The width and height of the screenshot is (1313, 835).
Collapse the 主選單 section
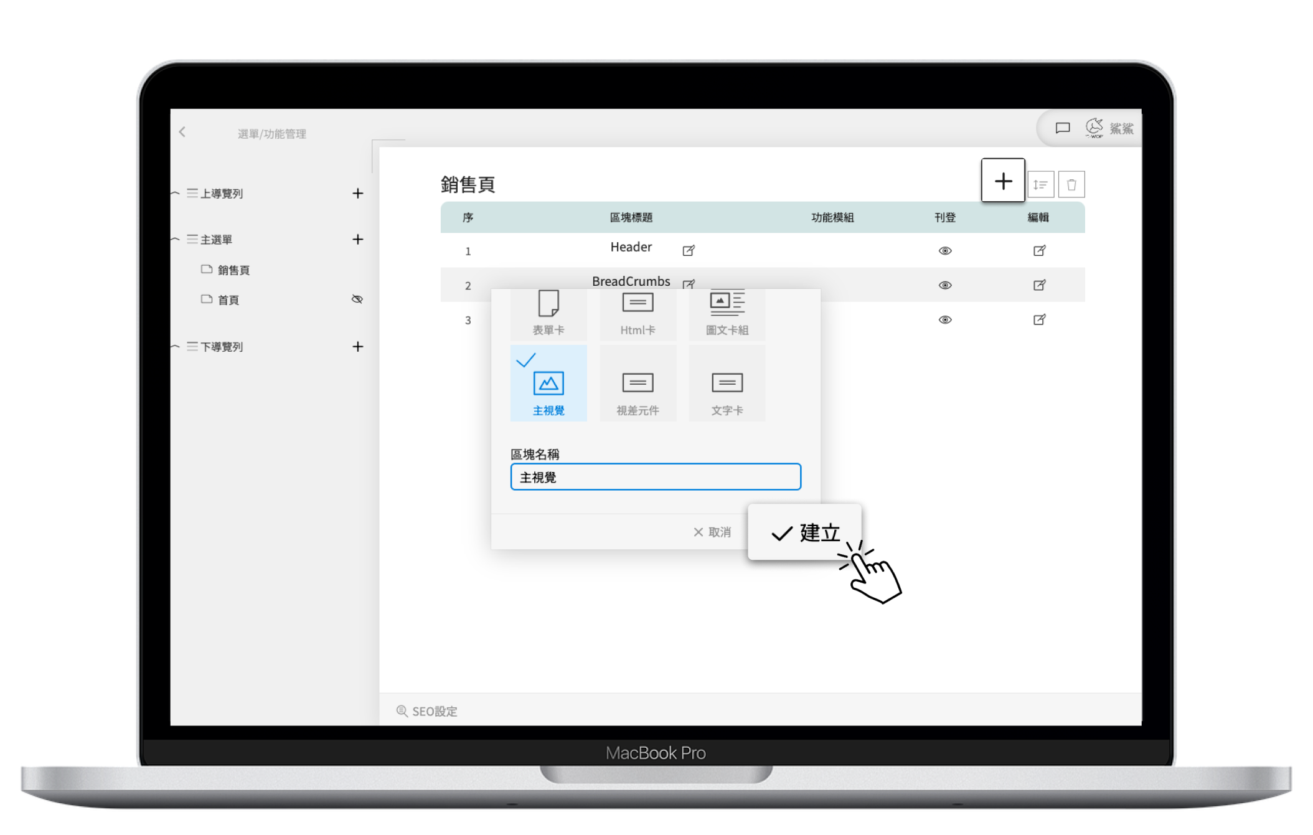click(176, 239)
